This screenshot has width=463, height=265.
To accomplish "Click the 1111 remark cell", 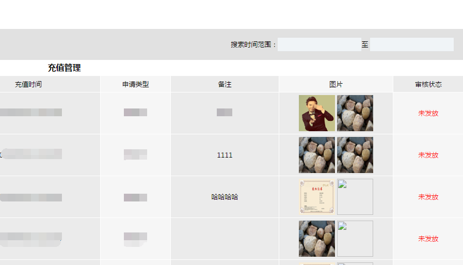I will (x=225, y=155).
